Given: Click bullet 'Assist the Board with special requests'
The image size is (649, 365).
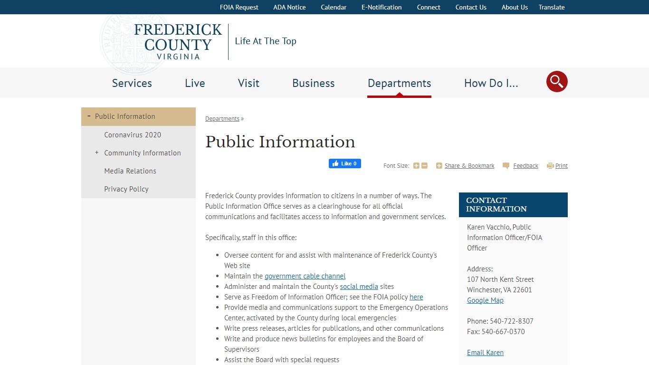Looking at the screenshot, I should pyautogui.click(x=282, y=360).
